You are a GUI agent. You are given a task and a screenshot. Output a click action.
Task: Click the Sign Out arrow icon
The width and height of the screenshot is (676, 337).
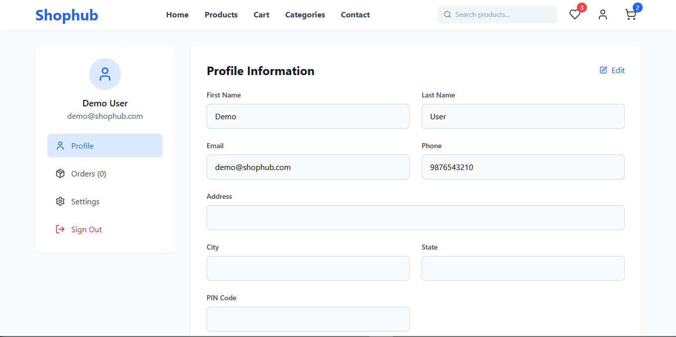point(60,229)
